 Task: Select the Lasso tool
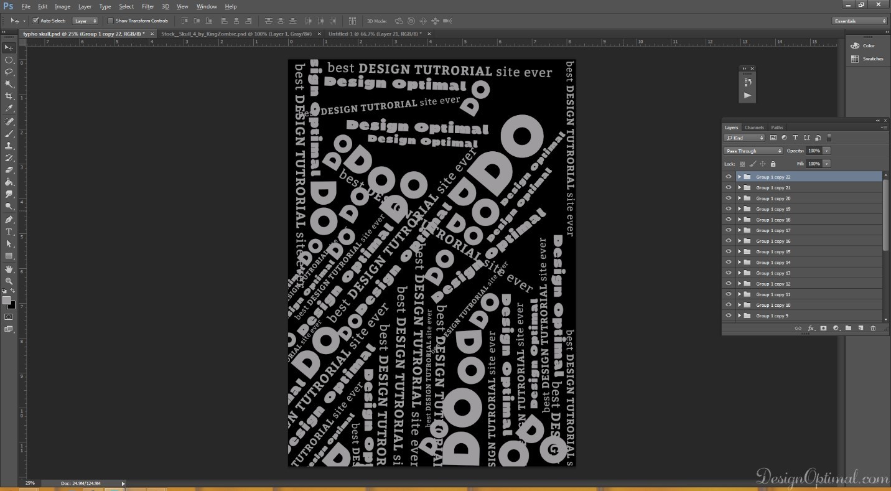point(9,72)
